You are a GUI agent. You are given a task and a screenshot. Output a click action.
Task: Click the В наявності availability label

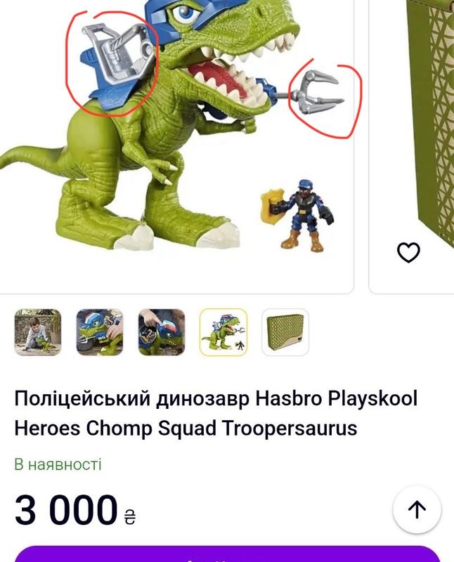point(58,464)
